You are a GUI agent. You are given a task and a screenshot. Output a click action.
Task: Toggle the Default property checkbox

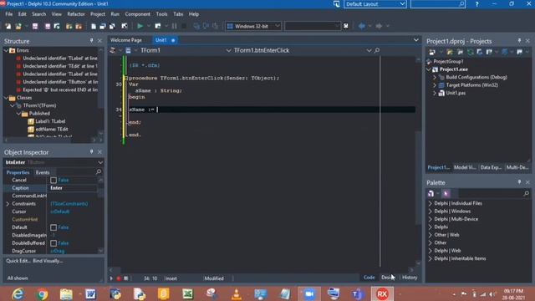pos(53,227)
